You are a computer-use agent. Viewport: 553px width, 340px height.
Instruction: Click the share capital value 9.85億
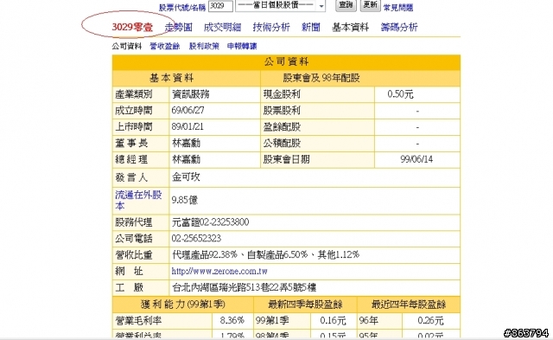[184, 200]
